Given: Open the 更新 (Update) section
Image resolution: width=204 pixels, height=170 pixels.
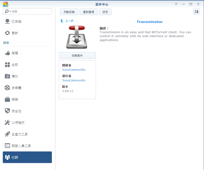Looking at the screenshot, I should pyautogui.click(x=27, y=33).
